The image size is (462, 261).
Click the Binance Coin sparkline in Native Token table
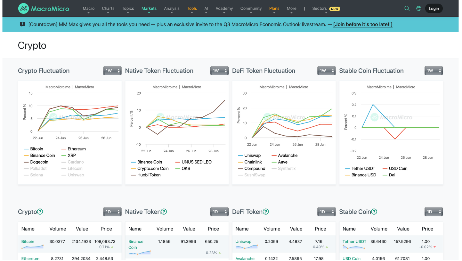point(140,253)
